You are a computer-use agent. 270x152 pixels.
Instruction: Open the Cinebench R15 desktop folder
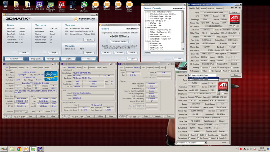coord(28,5)
